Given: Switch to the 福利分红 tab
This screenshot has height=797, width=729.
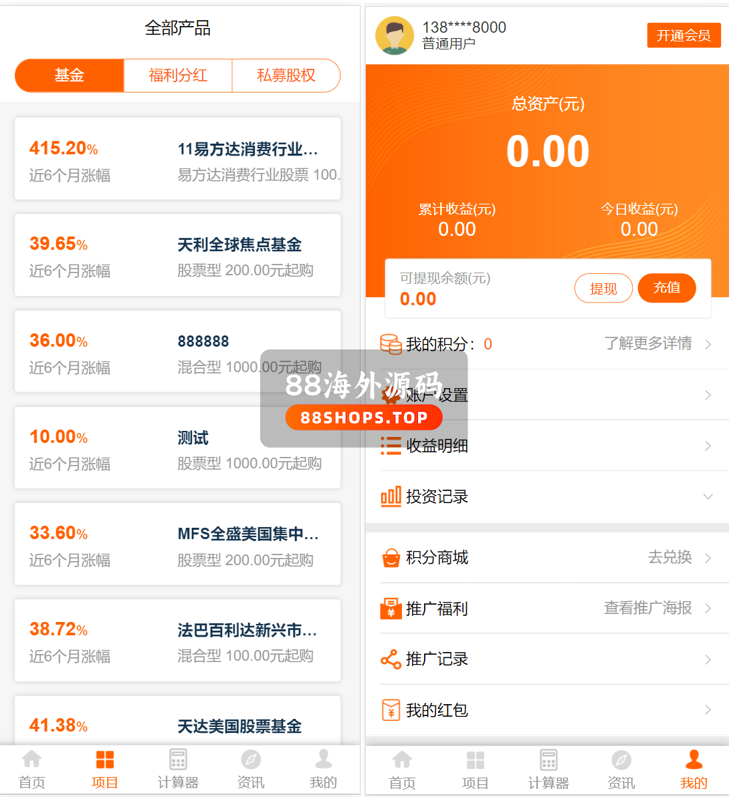Looking at the screenshot, I should click(178, 75).
